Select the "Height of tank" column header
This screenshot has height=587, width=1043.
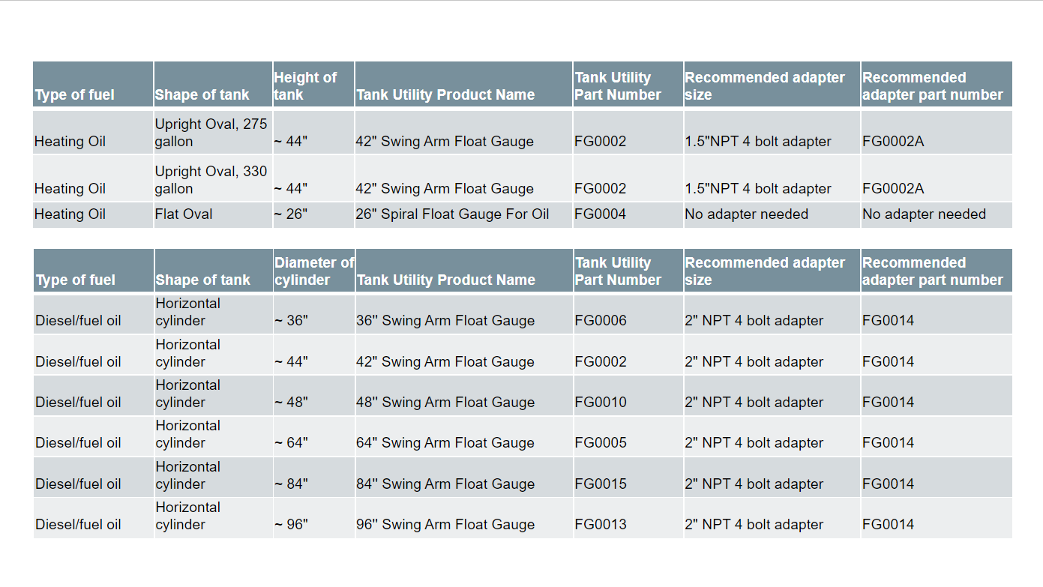tap(313, 84)
